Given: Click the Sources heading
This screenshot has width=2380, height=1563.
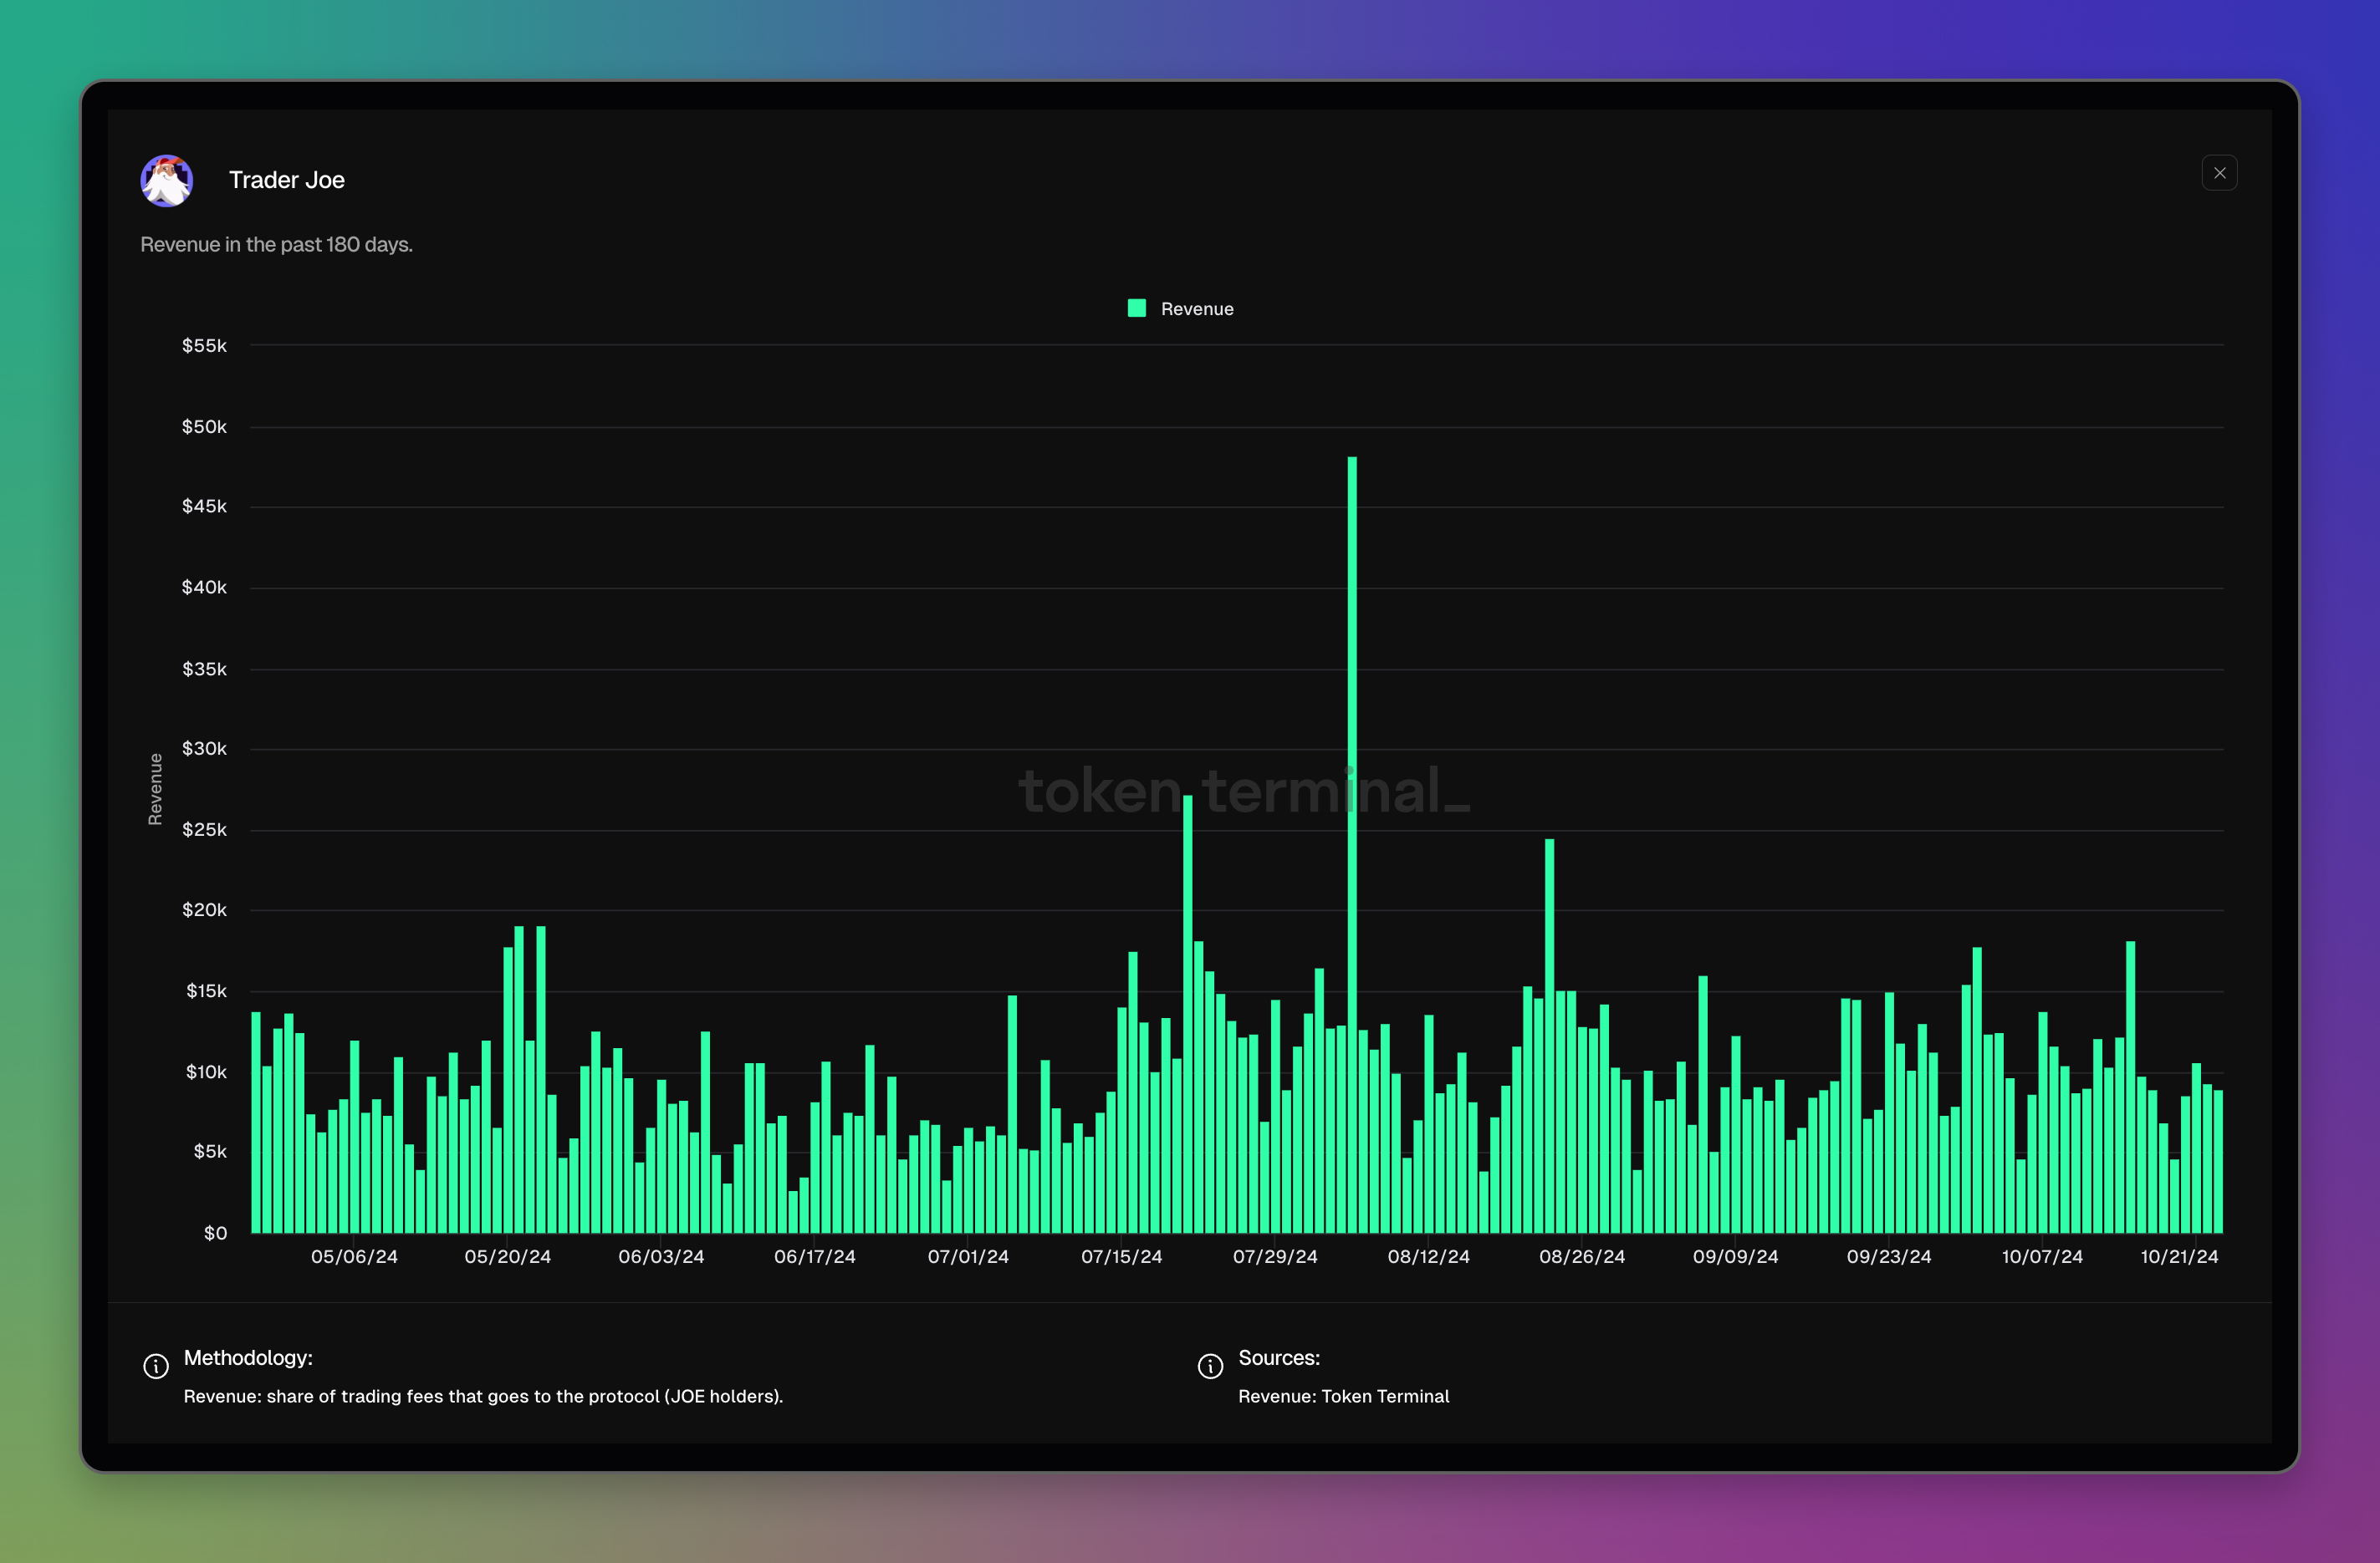Looking at the screenshot, I should point(1279,1357).
